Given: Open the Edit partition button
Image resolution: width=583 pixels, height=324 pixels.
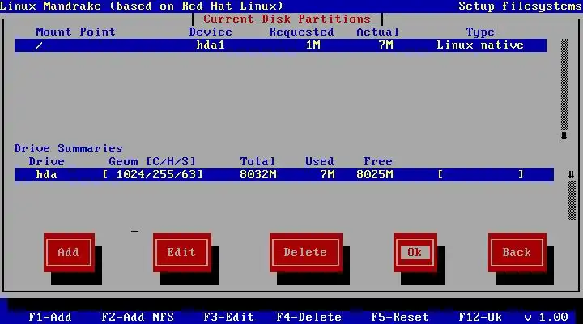Looking at the screenshot, I should pyautogui.click(x=182, y=253).
